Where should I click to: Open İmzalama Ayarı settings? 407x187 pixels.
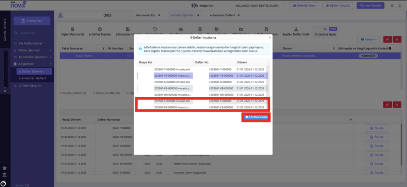[x=325, y=32]
